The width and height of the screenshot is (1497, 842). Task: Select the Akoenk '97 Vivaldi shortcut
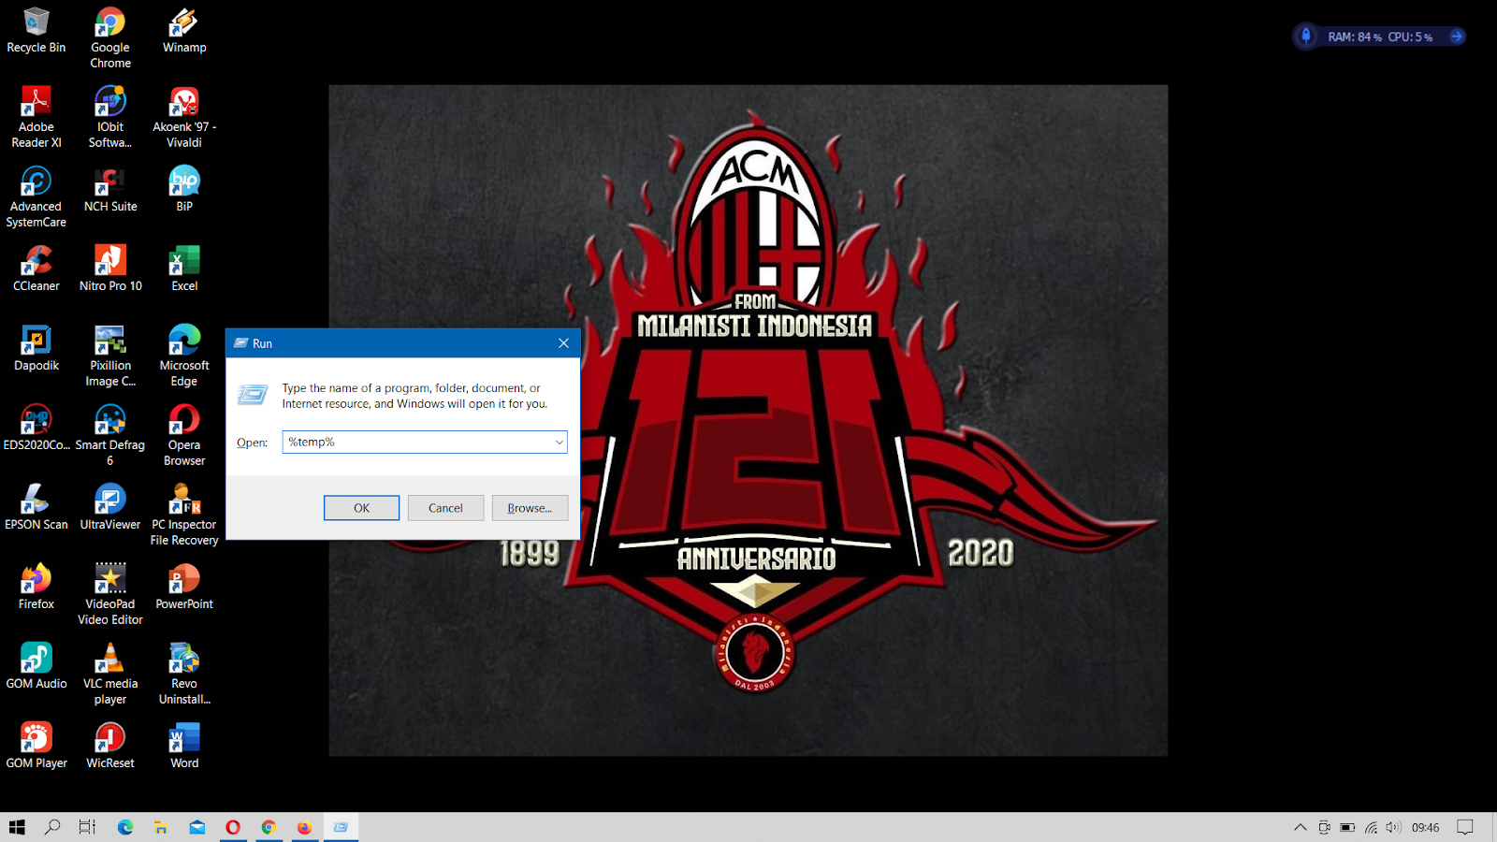(x=184, y=117)
